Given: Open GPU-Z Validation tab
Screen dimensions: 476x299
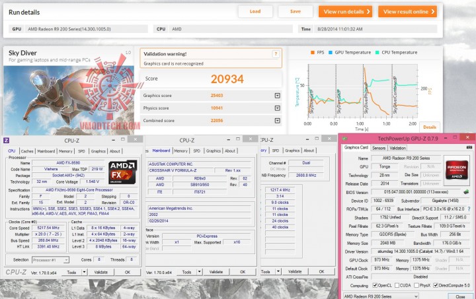Looking at the screenshot, I should (397, 148).
